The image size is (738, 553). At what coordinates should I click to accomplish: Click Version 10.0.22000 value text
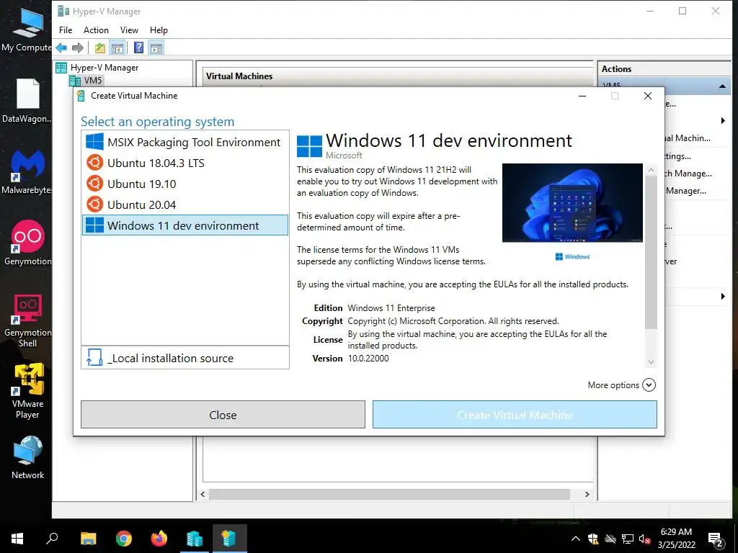click(x=368, y=359)
